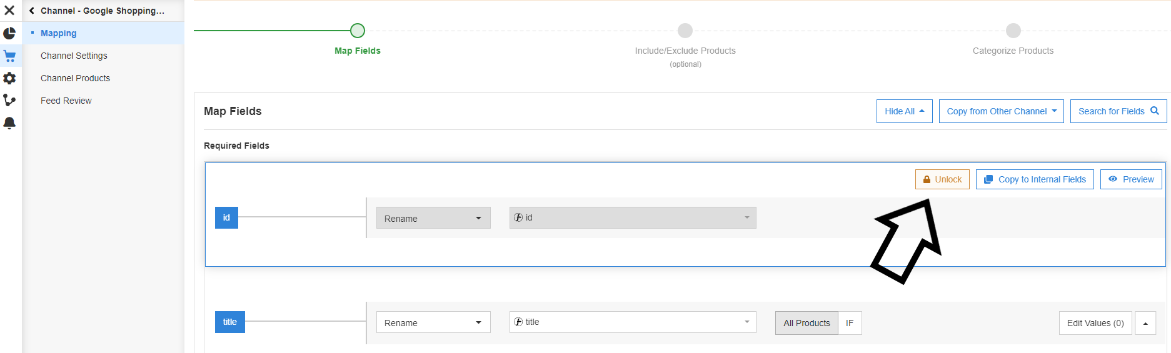Screen dimensions: 1171x353
Task: Unlock the id field mapping
Action: pos(942,179)
